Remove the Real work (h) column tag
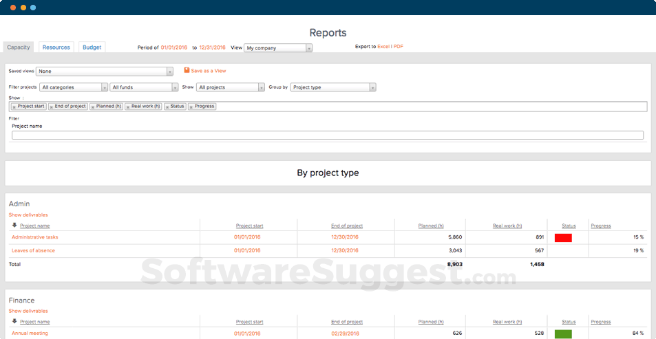Screen dimensions: 656x339 pyautogui.click(x=129, y=107)
